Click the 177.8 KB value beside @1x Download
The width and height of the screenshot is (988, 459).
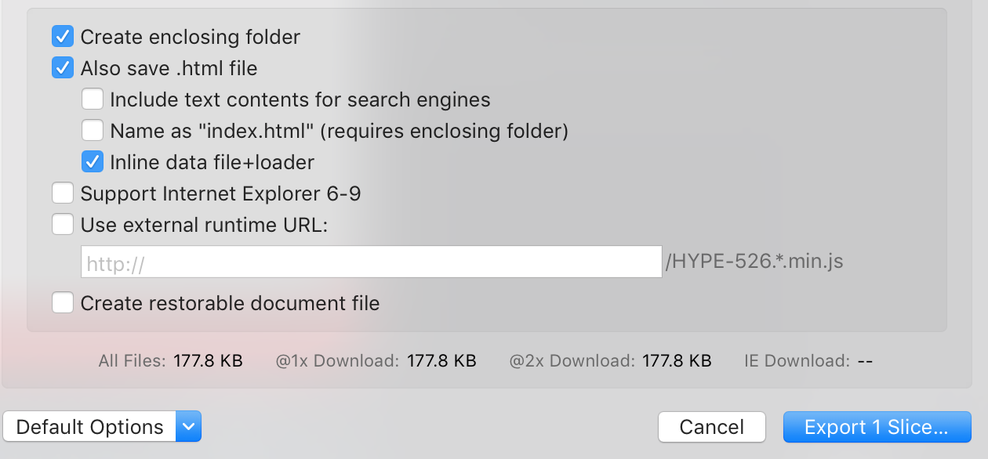[x=441, y=361]
